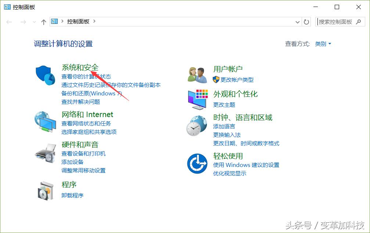
Task: Open 查看网络状态和任务 link
Action: coord(86,123)
